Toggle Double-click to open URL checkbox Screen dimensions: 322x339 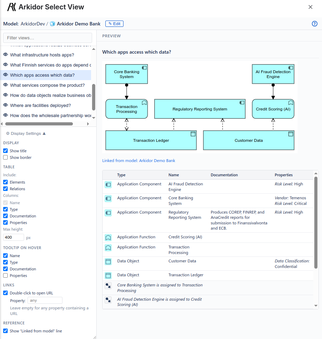click(6, 293)
